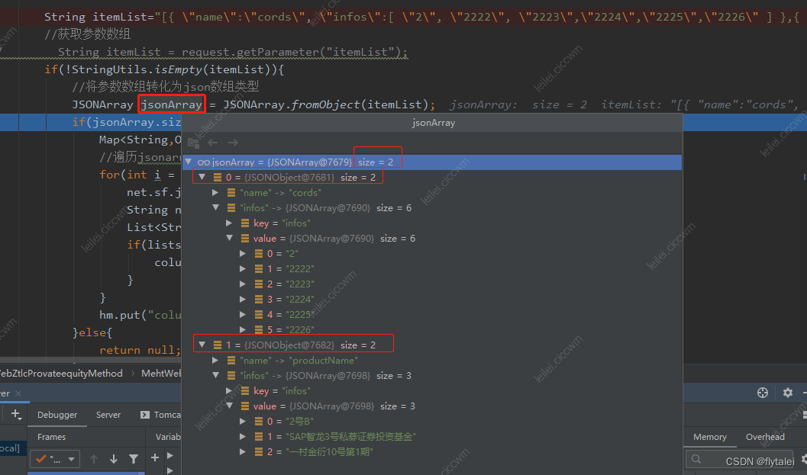807x475 pixels.
Task: Collapse element 0 JSONObject@7681 node
Action: [202, 177]
